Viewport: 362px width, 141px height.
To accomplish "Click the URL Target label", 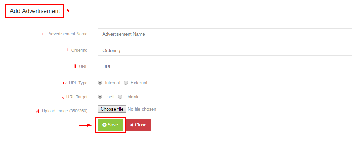I will [77, 97].
